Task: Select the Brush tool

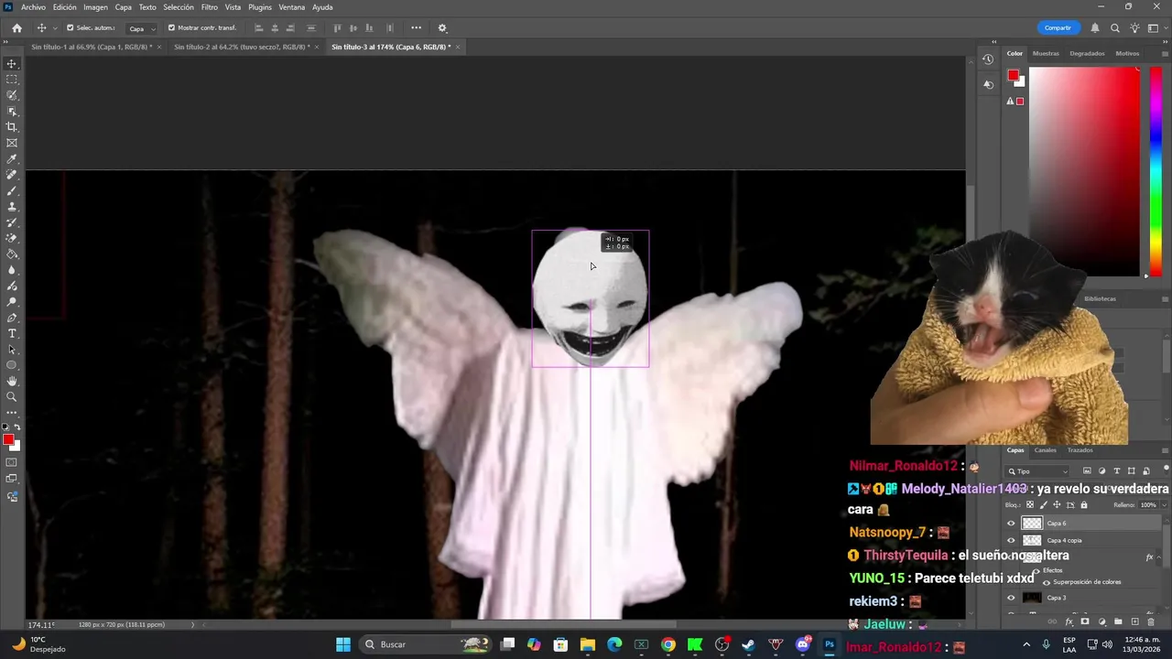Action: coord(12,190)
